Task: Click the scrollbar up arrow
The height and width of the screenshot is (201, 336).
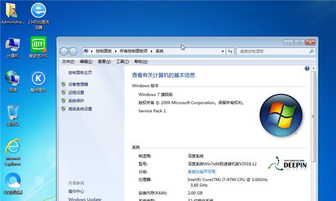Action: [313, 69]
